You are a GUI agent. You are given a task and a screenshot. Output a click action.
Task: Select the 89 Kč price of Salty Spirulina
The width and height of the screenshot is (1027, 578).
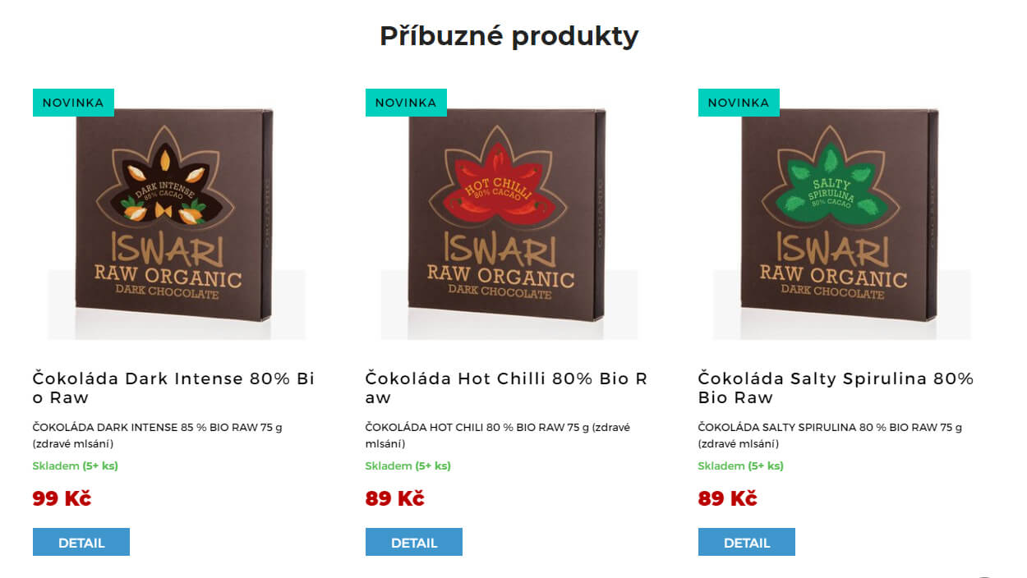(727, 498)
